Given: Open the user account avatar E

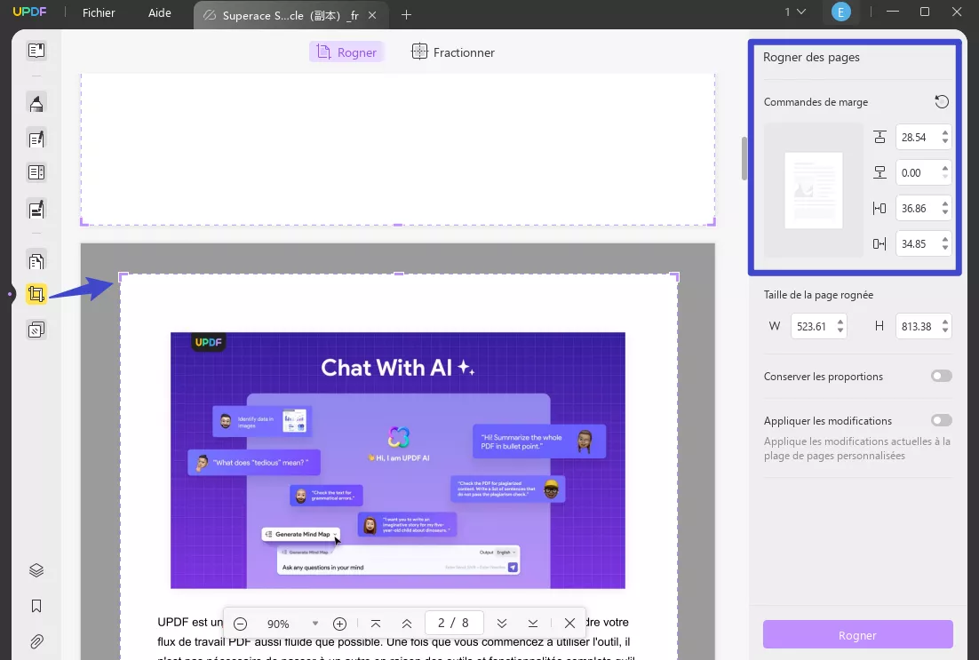Looking at the screenshot, I should pos(841,12).
